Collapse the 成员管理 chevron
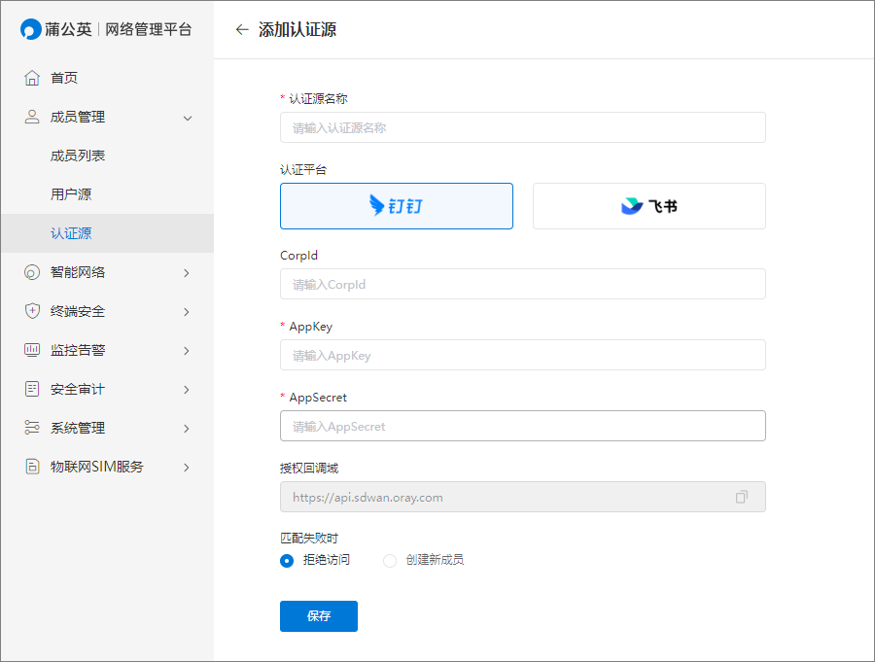Viewport: 875px width, 662px height. tap(188, 118)
